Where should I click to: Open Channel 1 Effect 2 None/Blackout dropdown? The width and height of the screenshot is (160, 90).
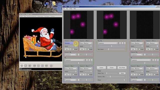pos(86,43)
